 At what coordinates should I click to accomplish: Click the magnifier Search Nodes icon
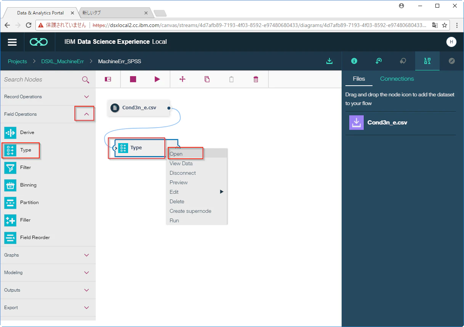[86, 80]
